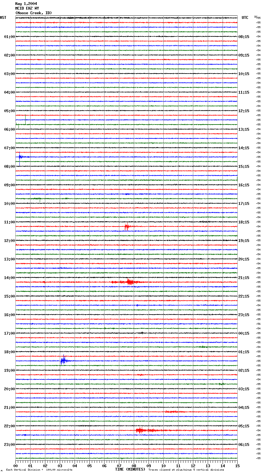Click the large red event on the 14:15 trace

tap(129, 282)
